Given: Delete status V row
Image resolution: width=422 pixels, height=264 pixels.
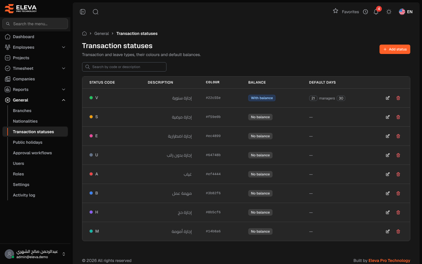Looking at the screenshot, I should click(398, 98).
